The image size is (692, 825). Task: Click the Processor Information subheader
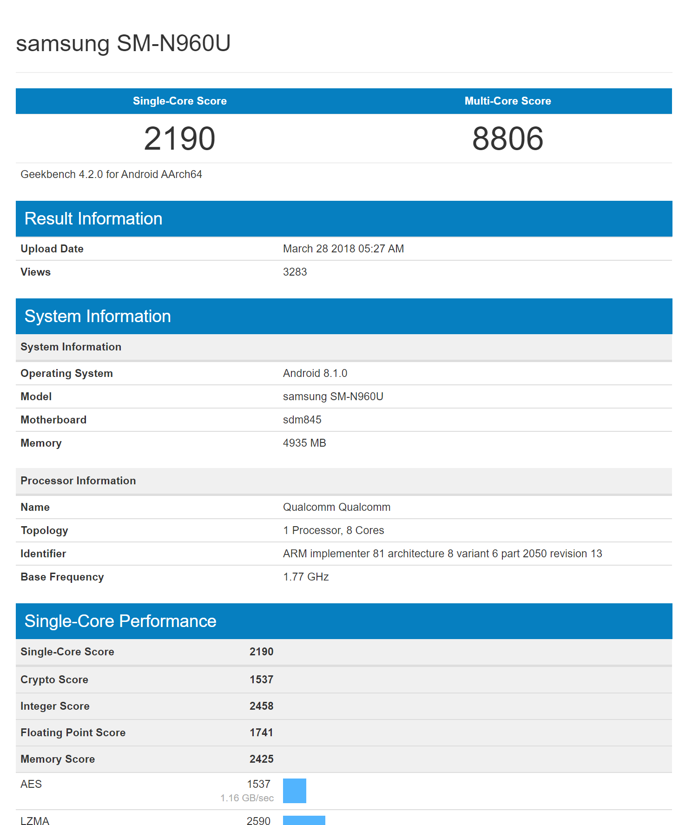pos(344,481)
